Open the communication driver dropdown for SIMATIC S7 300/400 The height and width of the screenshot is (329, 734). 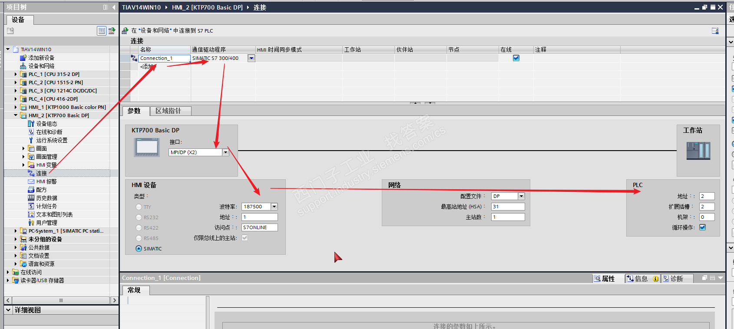pyautogui.click(x=251, y=58)
